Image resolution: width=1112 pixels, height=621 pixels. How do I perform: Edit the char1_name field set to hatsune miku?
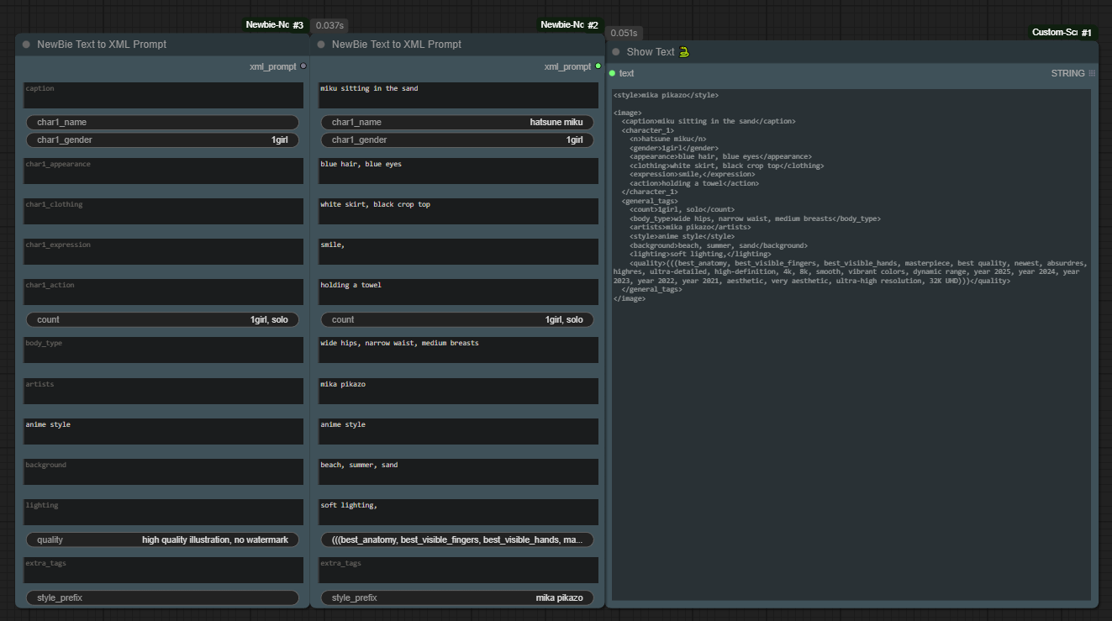[x=457, y=123]
